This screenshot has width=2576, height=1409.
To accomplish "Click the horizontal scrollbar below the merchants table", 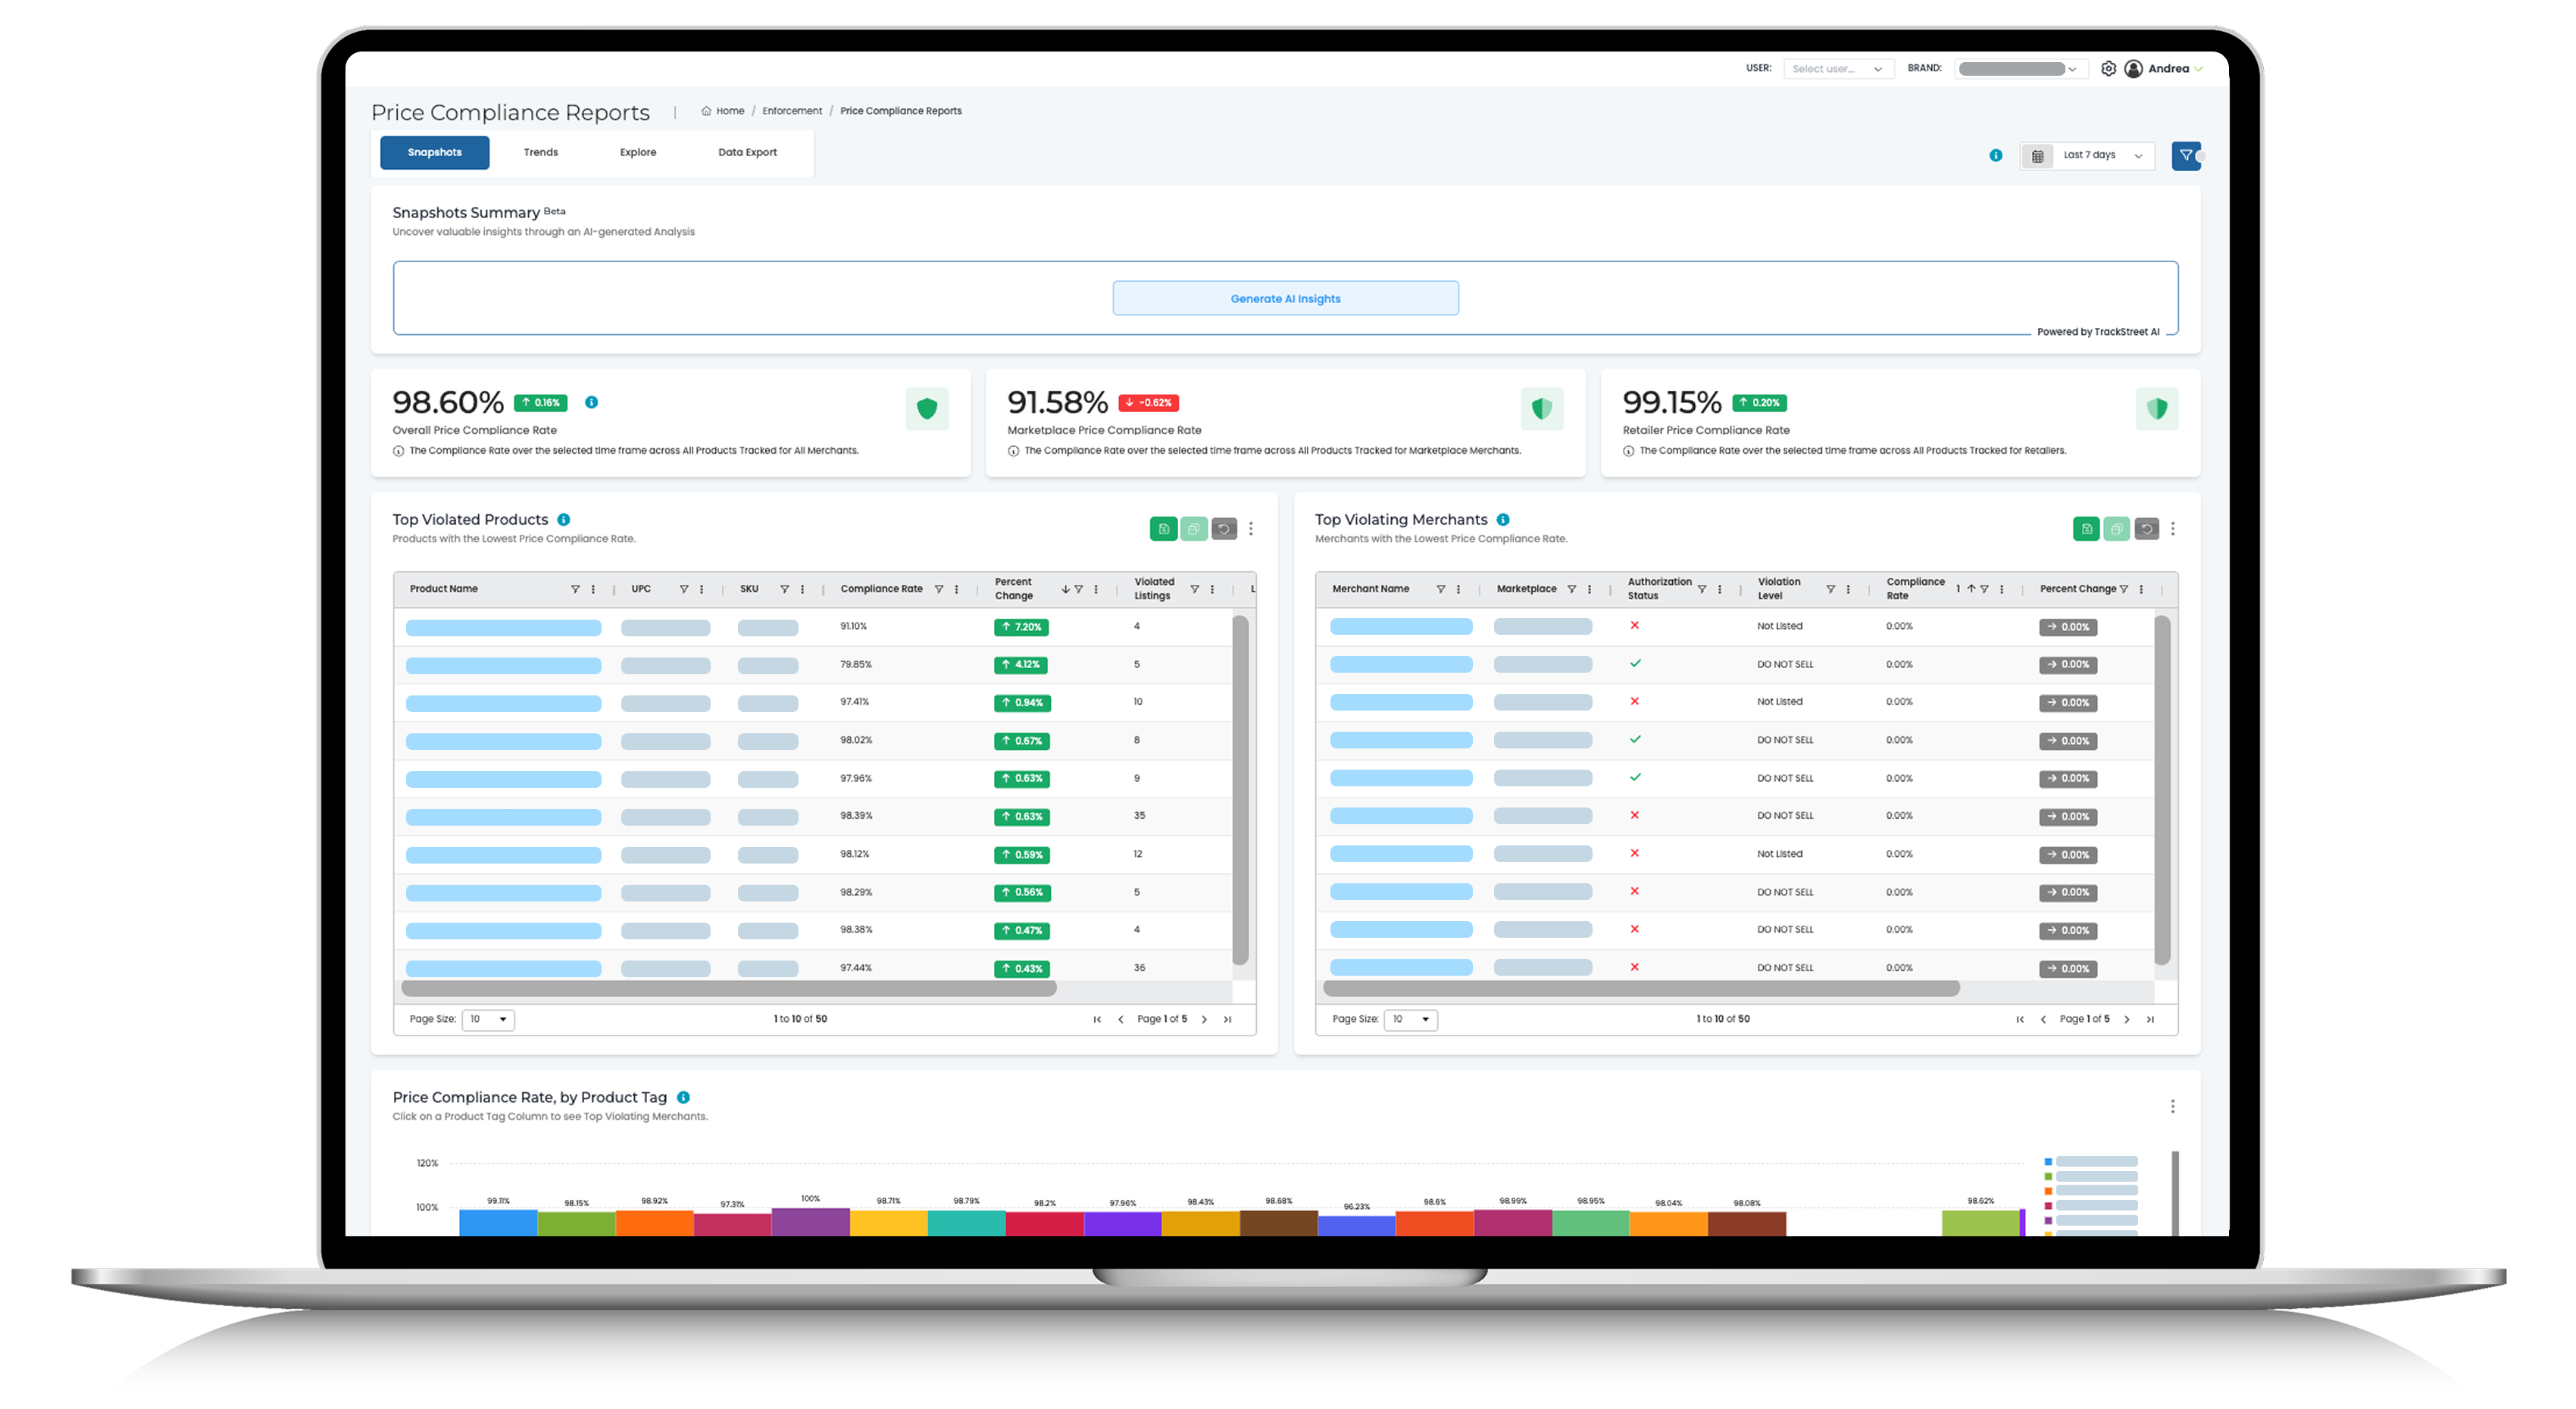I will (1640, 989).
